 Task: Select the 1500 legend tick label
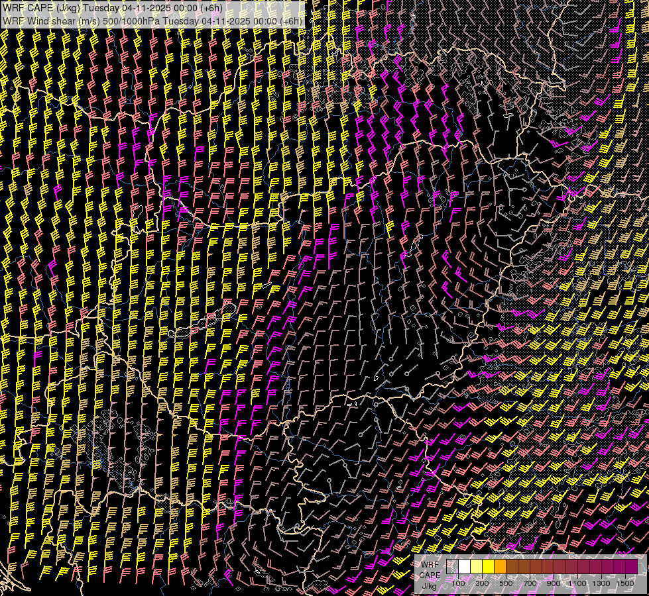tap(625, 583)
